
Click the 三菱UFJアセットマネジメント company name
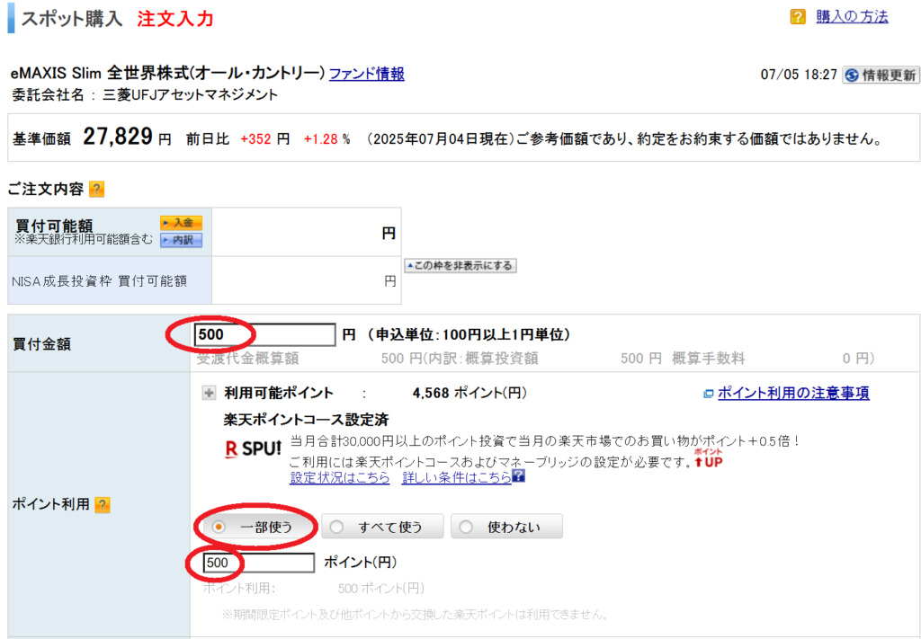[x=191, y=95]
